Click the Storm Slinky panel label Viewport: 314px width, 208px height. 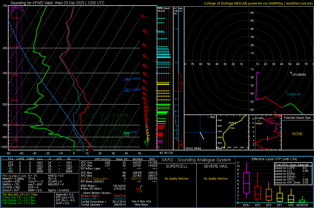coord(193,148)
